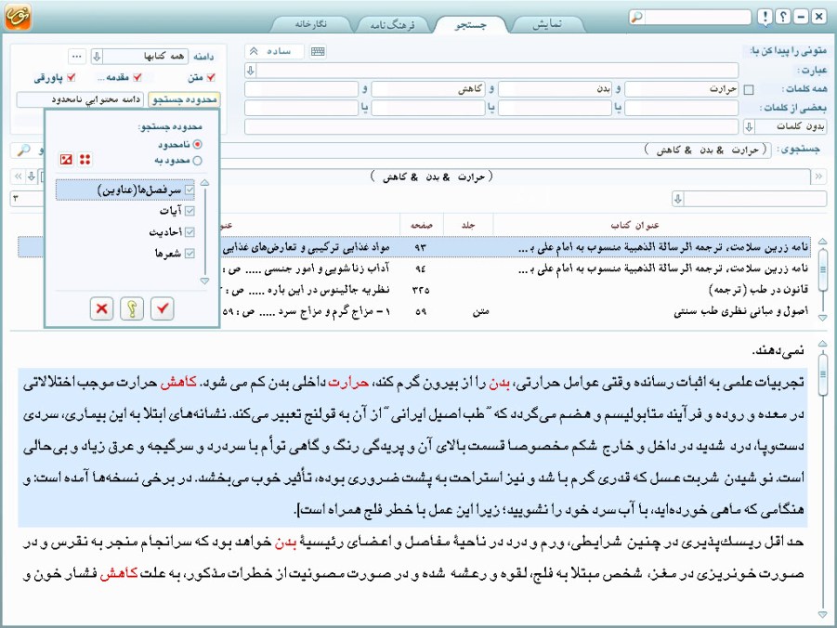Click the دامنه محتوایی نامحدود button
837x628 pixels.
click(x=80, y=99)
